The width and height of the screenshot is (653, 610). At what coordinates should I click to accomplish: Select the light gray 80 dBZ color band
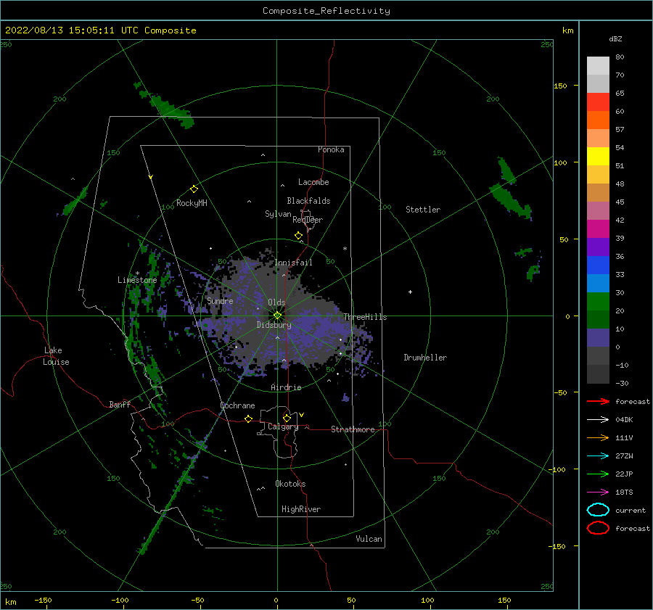598,66
